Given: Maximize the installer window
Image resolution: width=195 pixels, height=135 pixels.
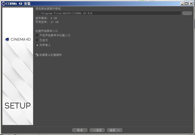Looking at the screenshot, I should (x=187, y=4).
